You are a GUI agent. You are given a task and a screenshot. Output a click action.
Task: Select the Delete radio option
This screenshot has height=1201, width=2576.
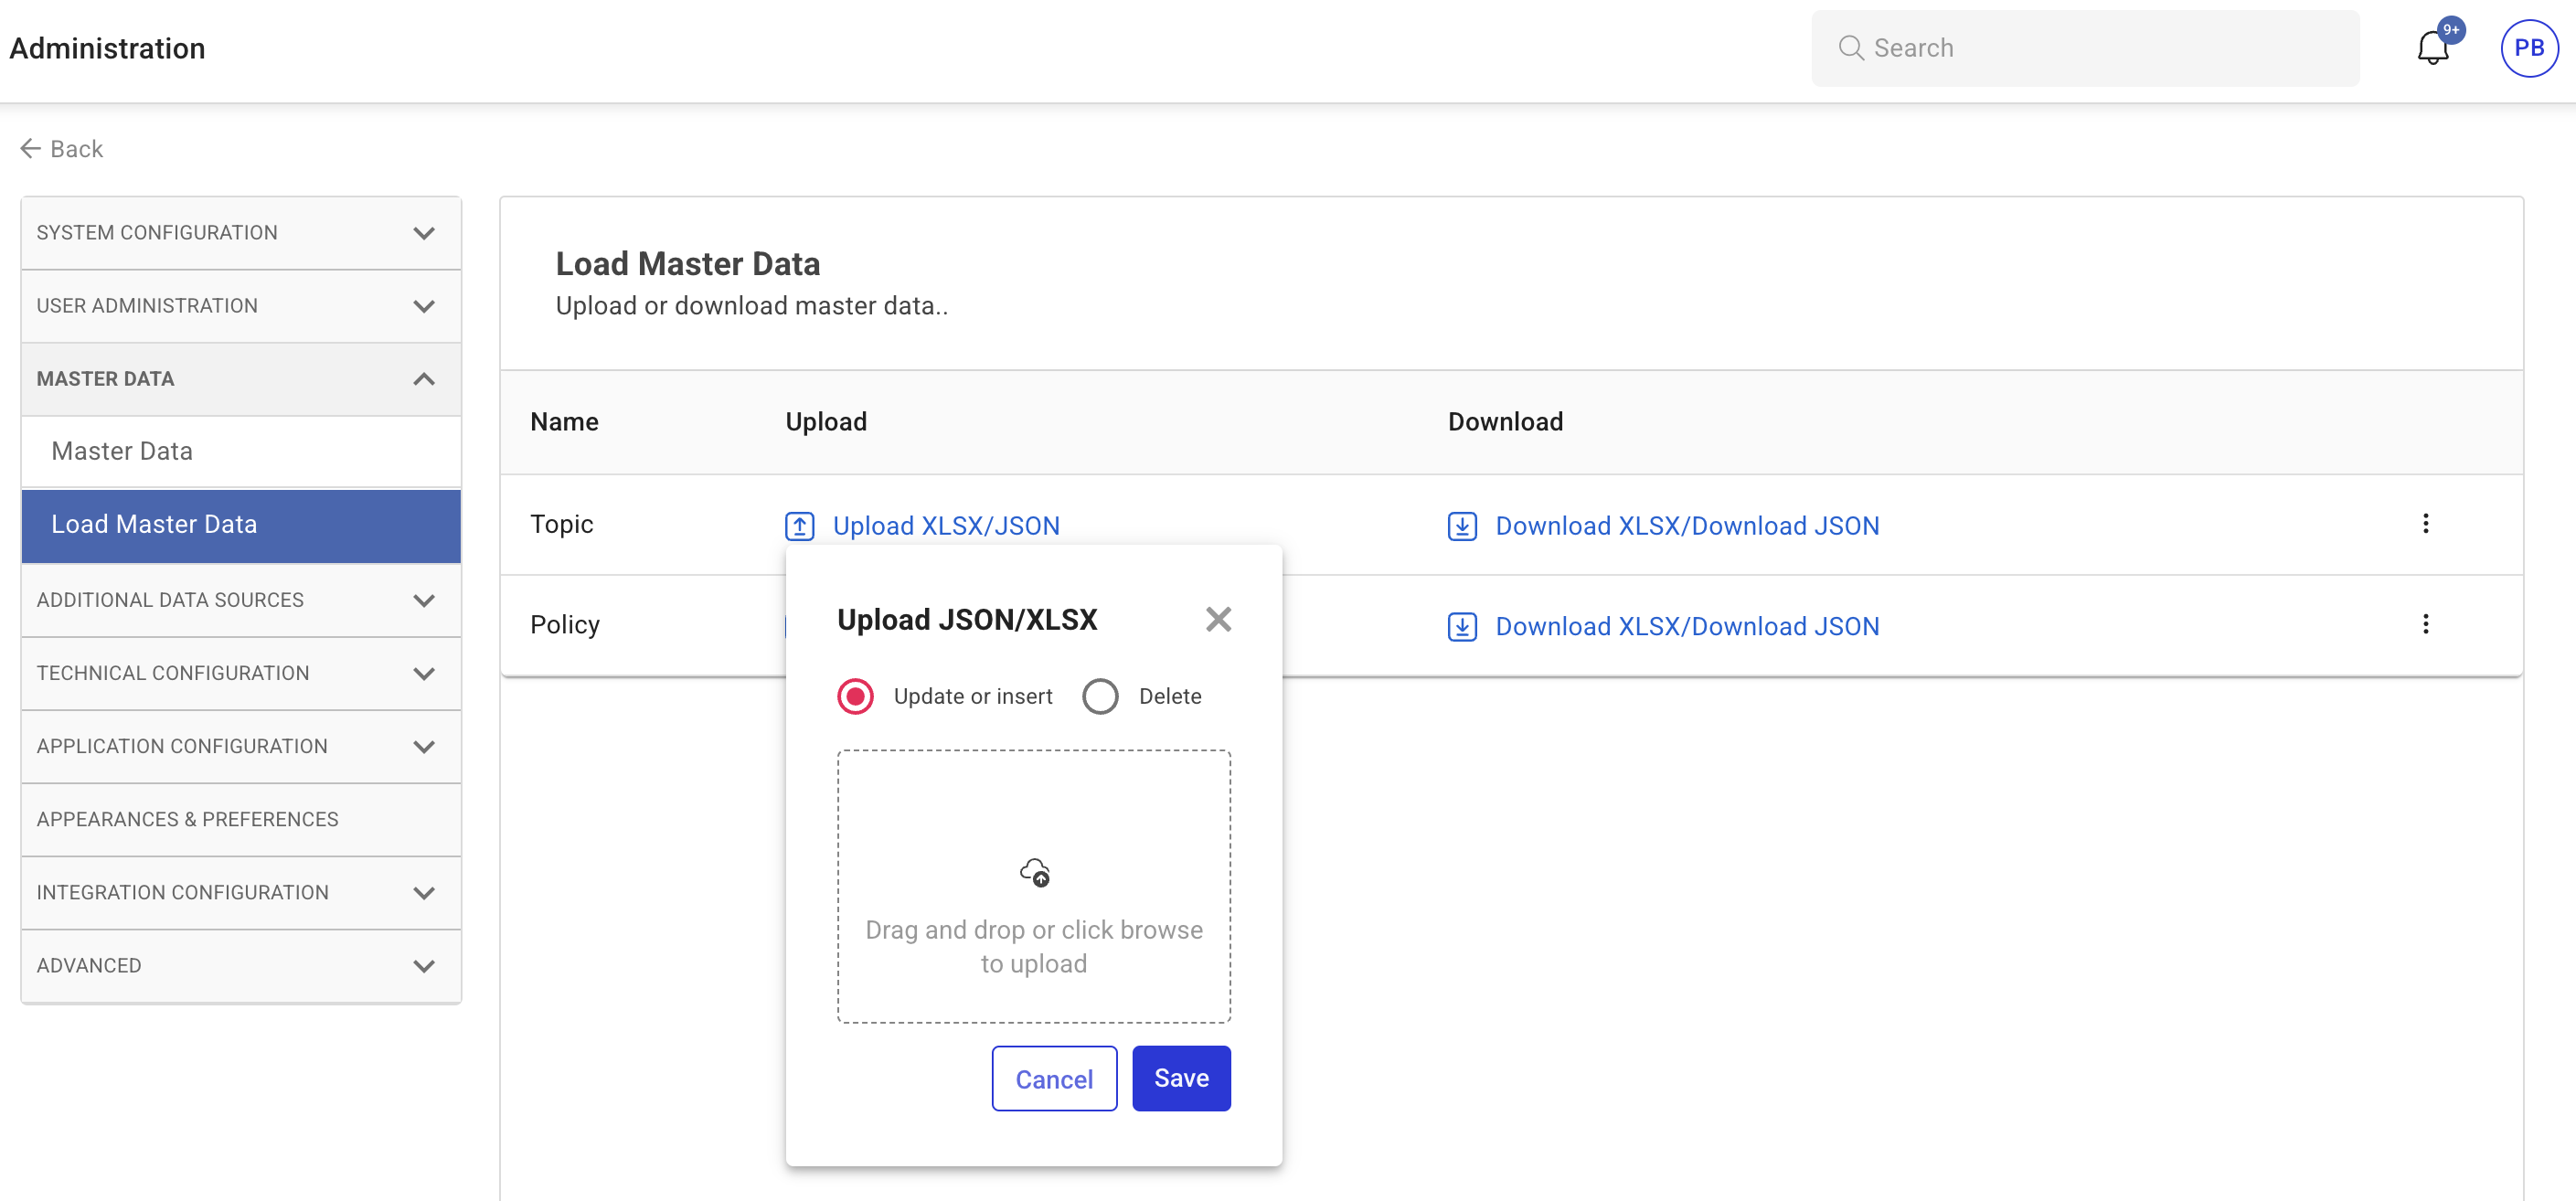point(1100,697)
